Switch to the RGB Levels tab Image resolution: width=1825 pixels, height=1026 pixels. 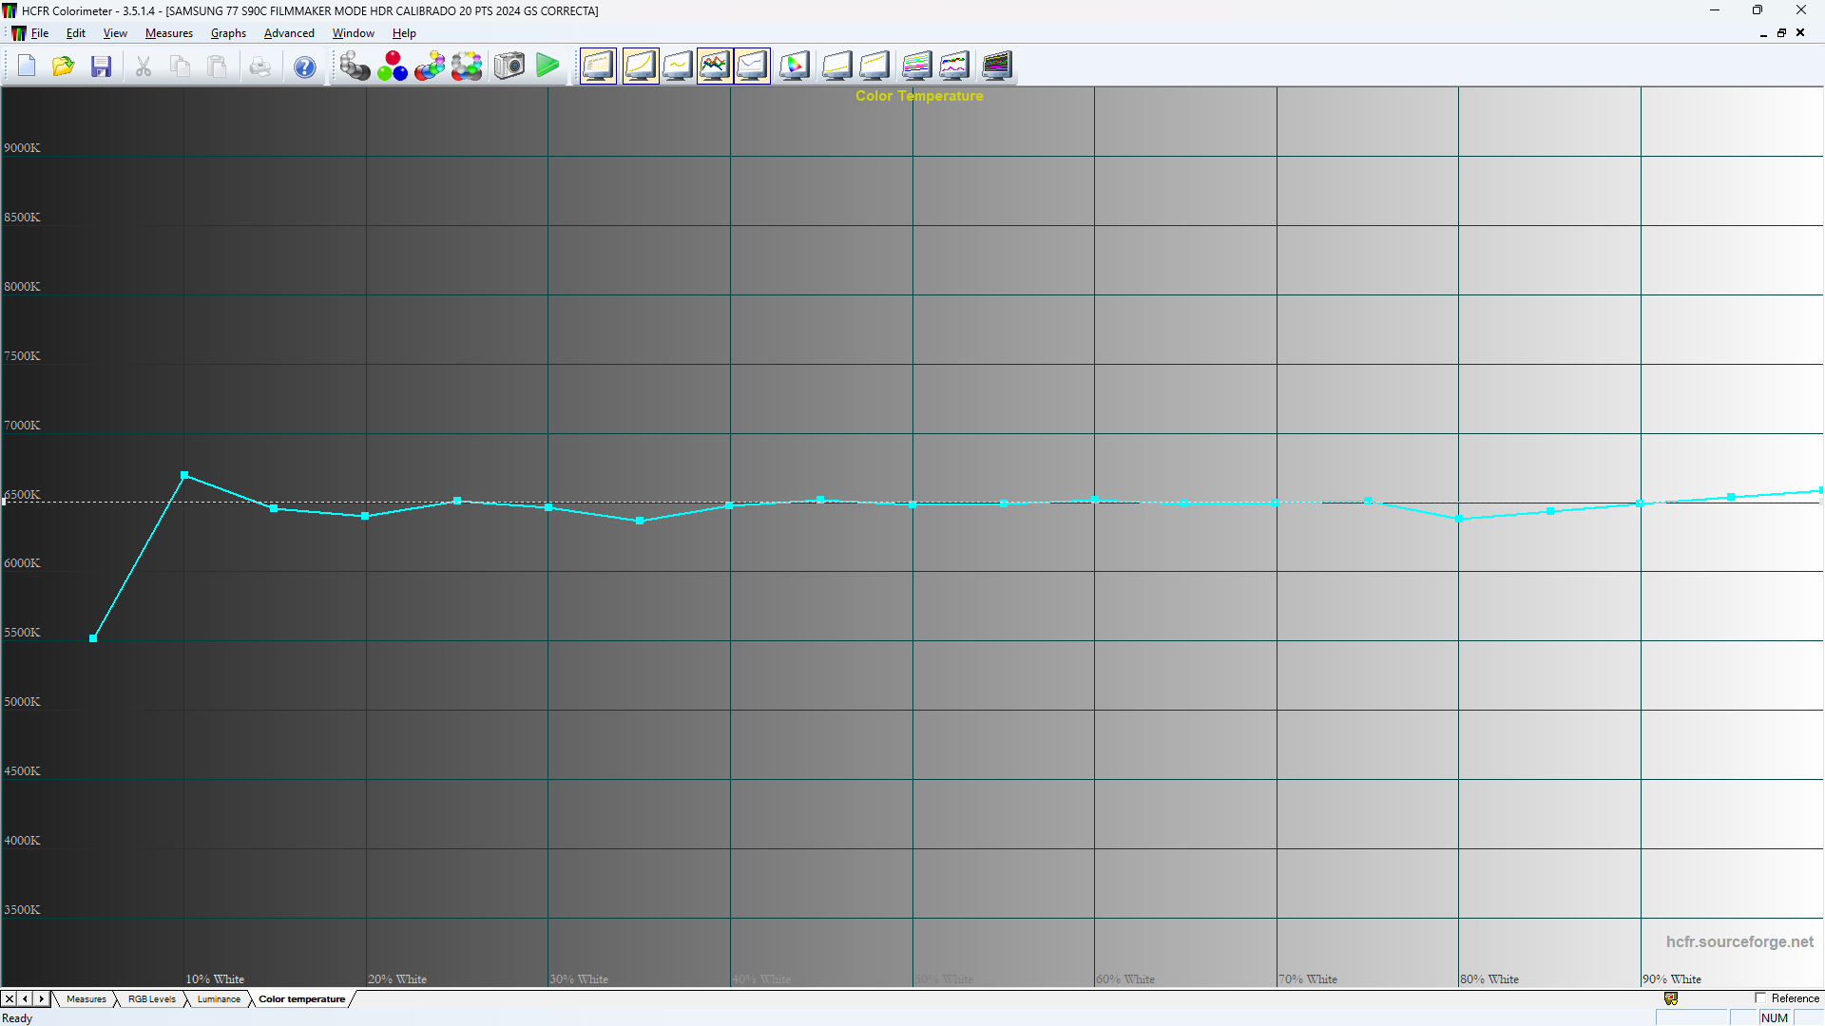coord(150,998)
